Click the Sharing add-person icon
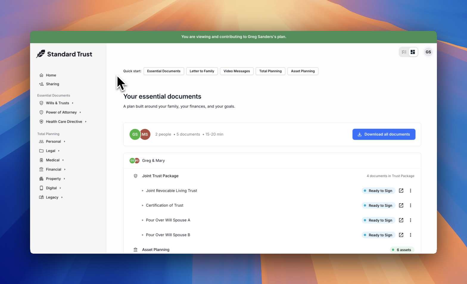This screenshot has height=284, width=467. point(41,84)
